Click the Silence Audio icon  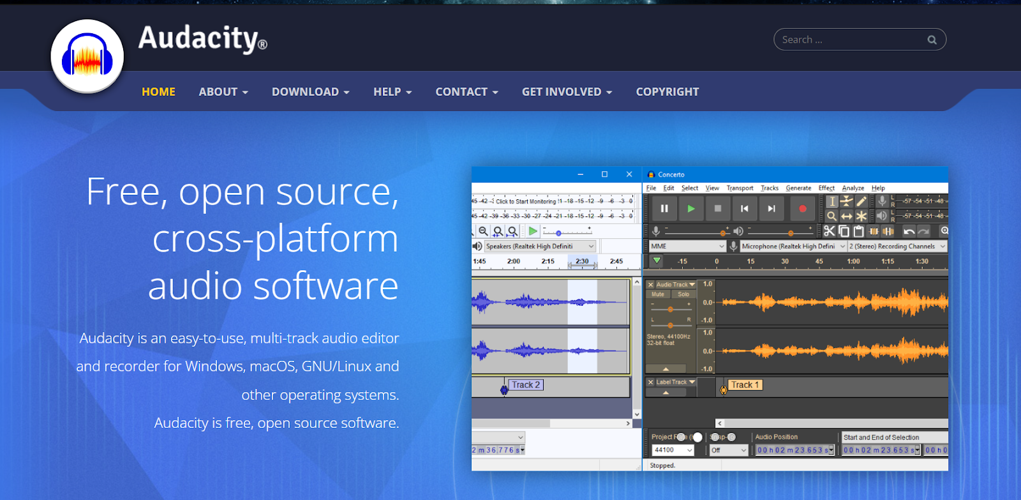pos(888,231)
